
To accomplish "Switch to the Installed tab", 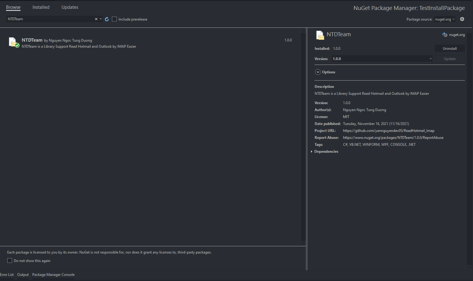I will [41, 7].
